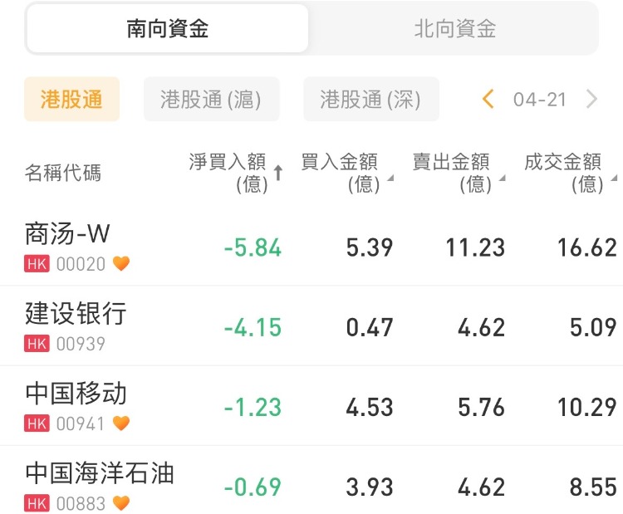Select the 港股通 (滬) filter chip
Screen dimensions: 623x514
211,99
